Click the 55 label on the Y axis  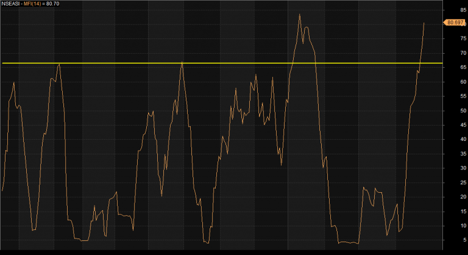pyautogui.click(x=463, y=96)
